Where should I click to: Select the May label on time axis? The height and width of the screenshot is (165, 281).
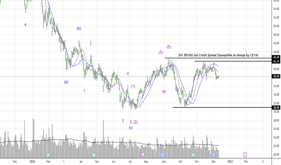pyautogui.click(x=97, y=162)
